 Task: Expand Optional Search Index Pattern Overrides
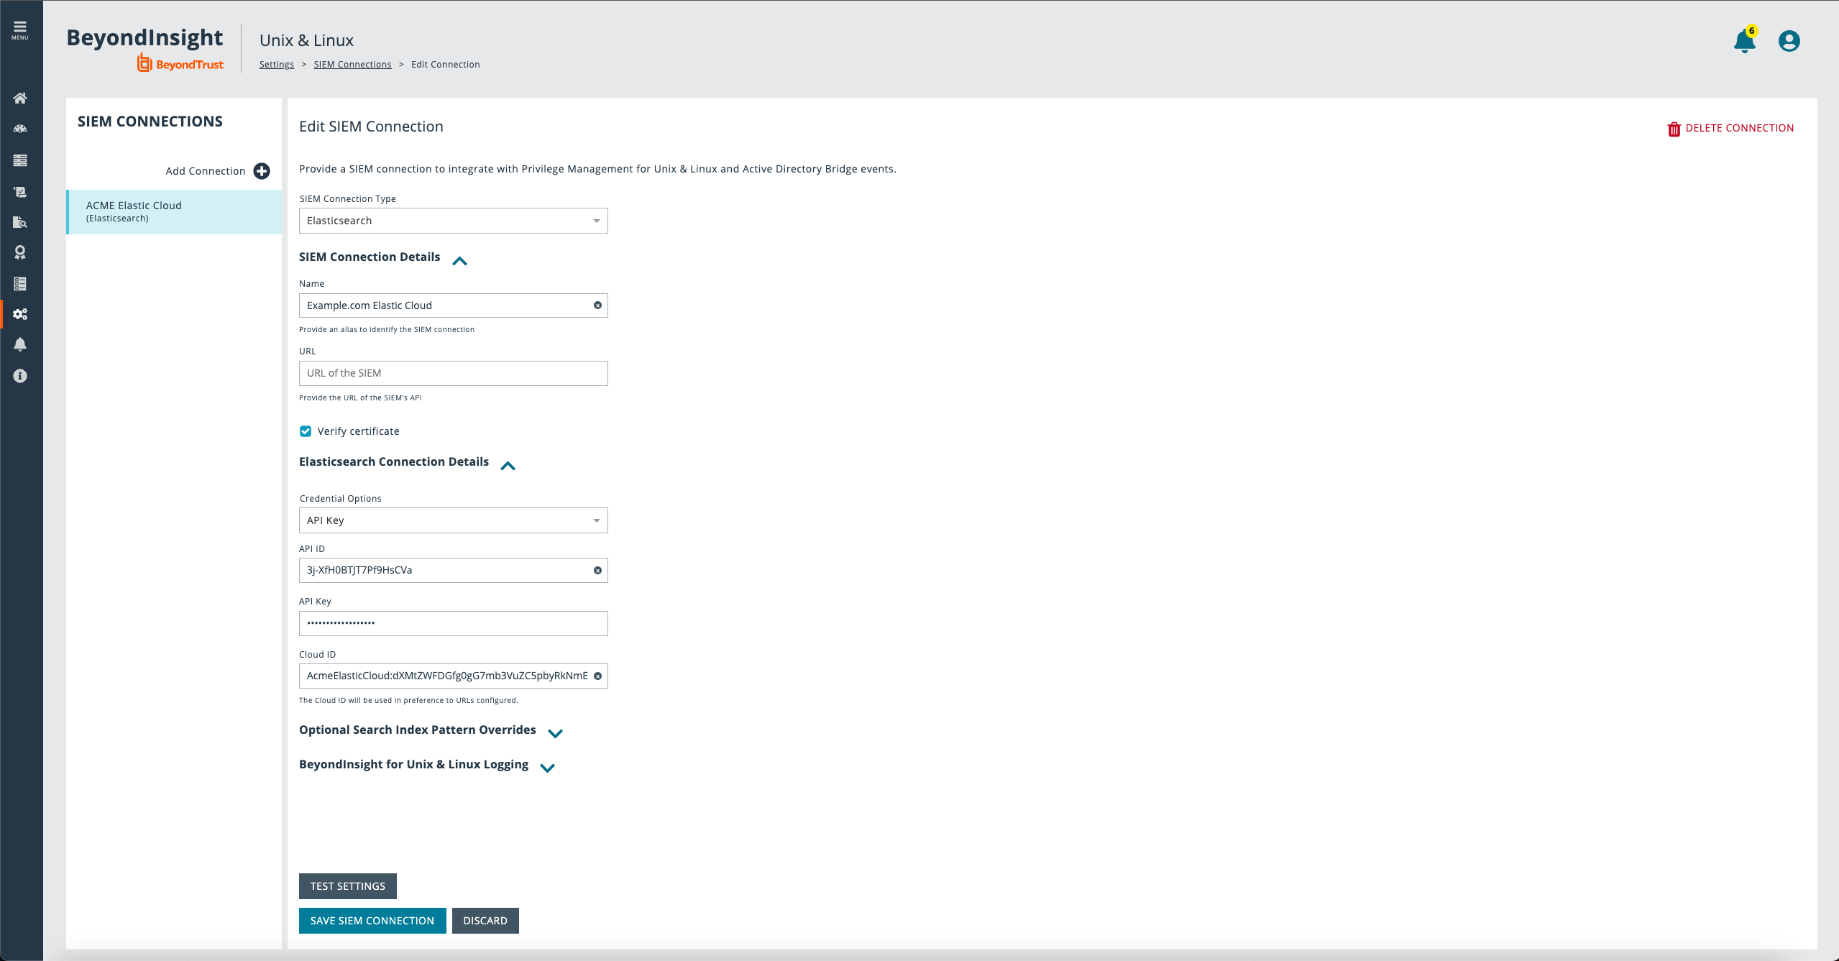pos(555,733)
